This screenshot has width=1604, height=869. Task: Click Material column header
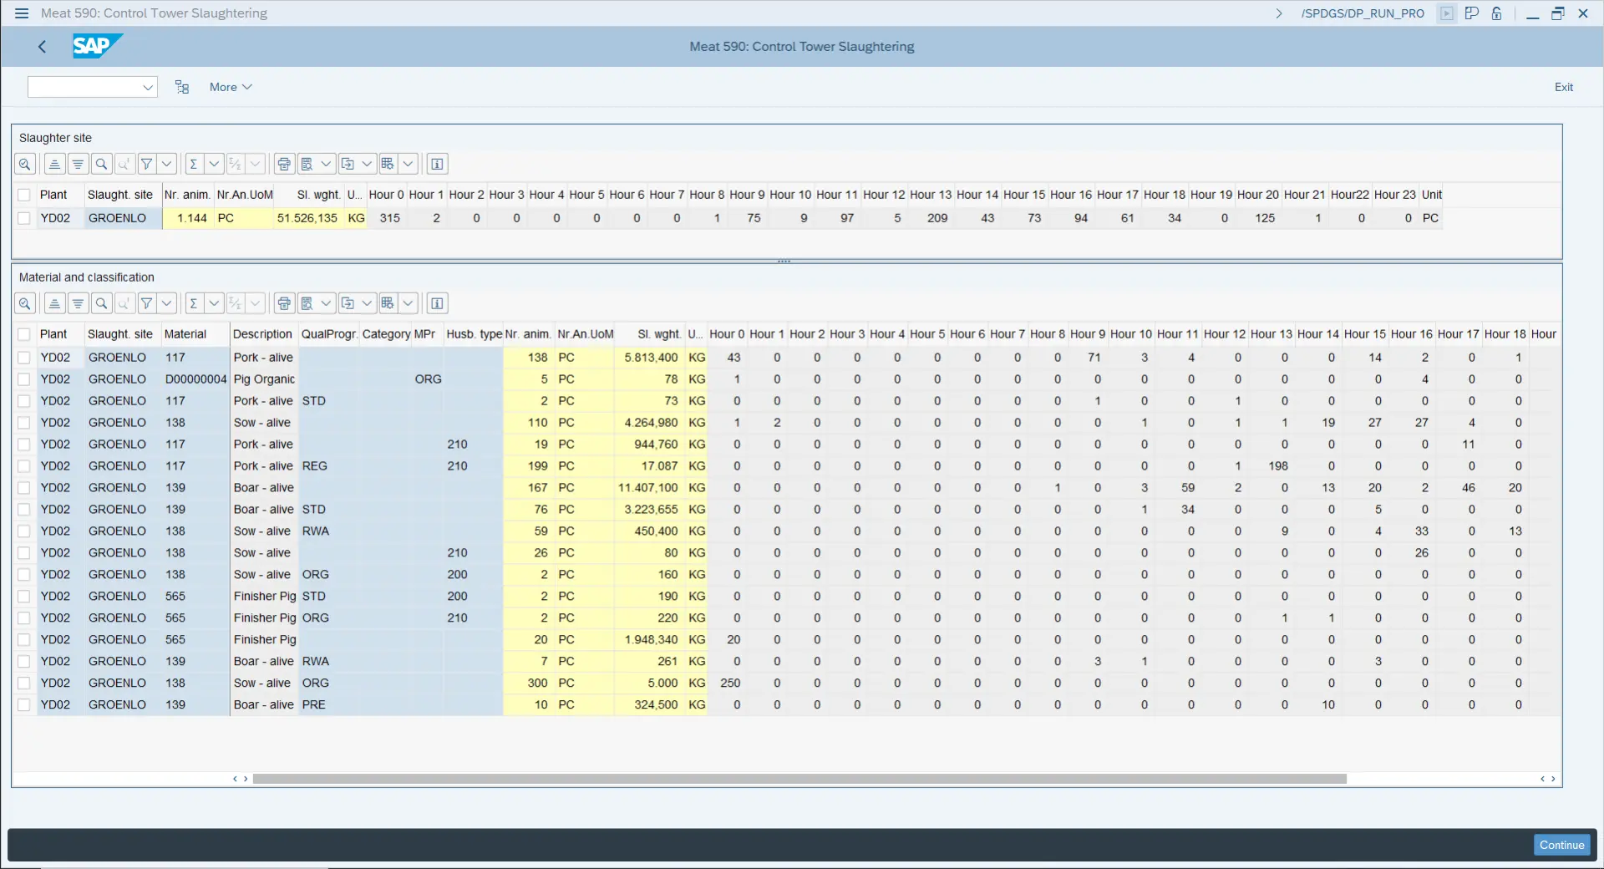pos(195,334)
